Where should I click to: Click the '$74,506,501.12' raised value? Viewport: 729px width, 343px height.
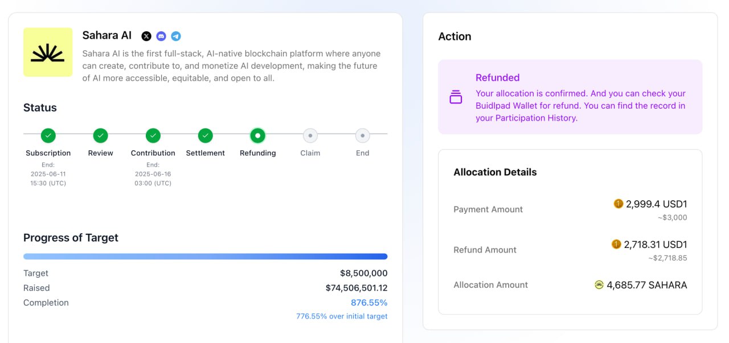pyautogui.click(x=357, y=288)
